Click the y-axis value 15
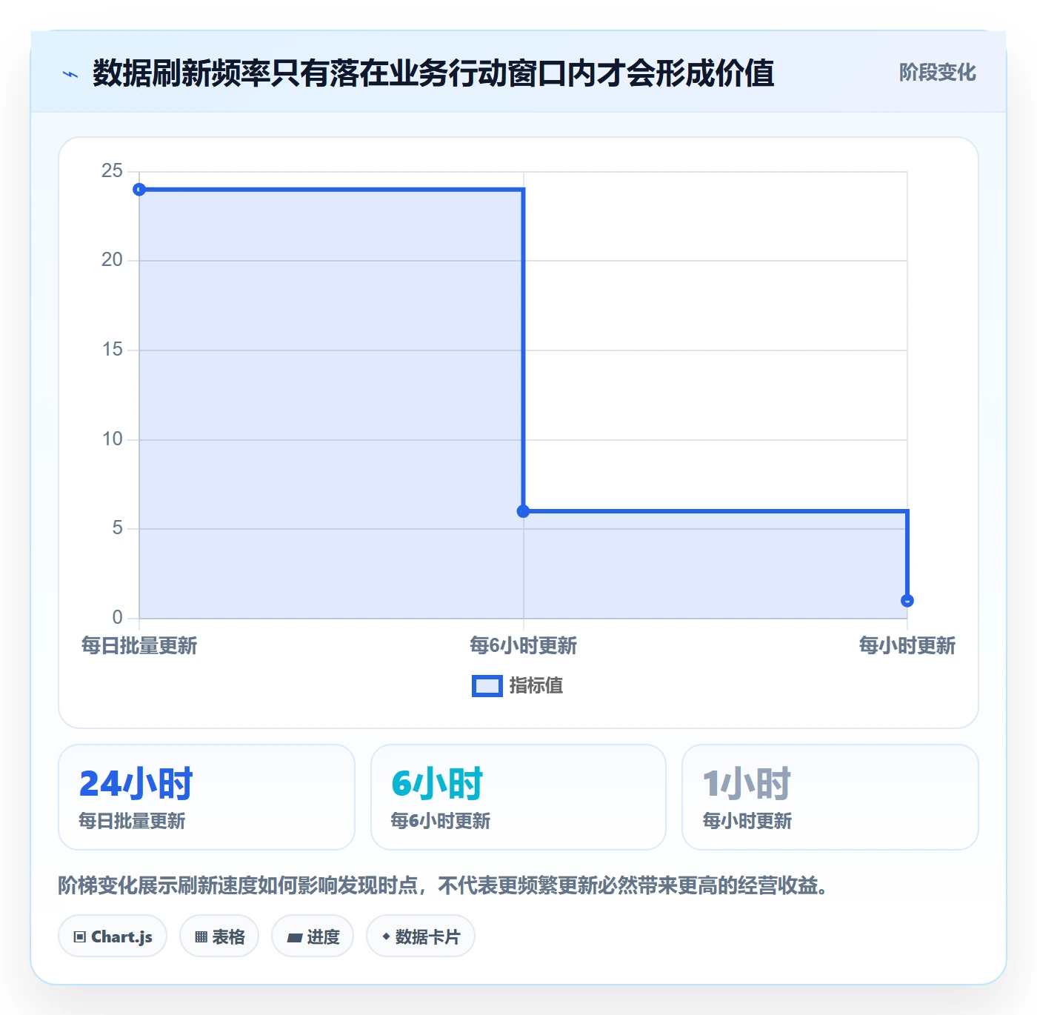1037x1015 pixels. (112, 350)
